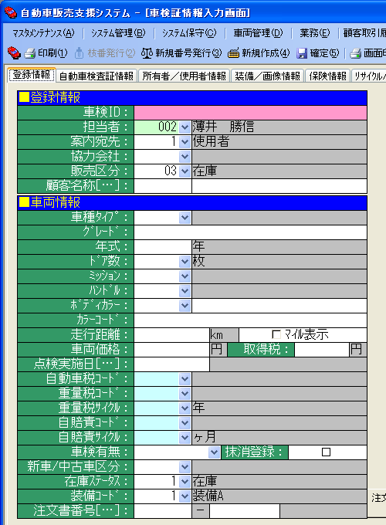Open the 重量税サイクル dropdown
Screen dimensions: 386x525
pos(185,408)
